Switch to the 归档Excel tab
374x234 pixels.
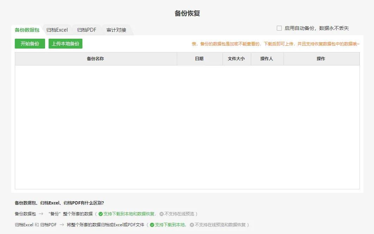(57, 30)
